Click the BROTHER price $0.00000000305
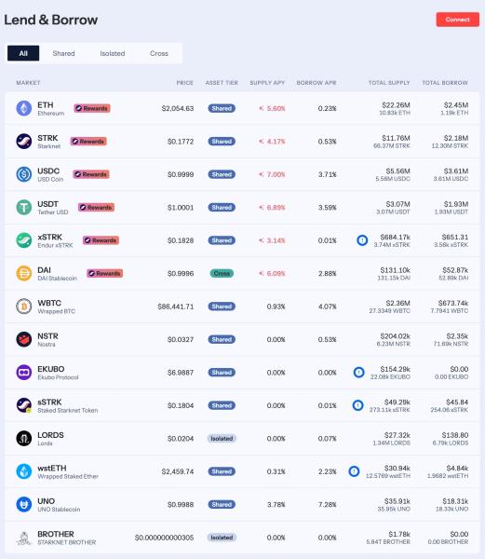 click(164, 538)
